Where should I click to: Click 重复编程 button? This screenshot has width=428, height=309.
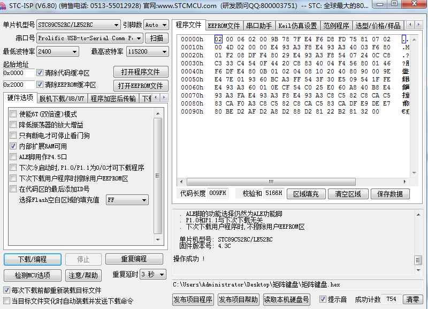[134, 259]
